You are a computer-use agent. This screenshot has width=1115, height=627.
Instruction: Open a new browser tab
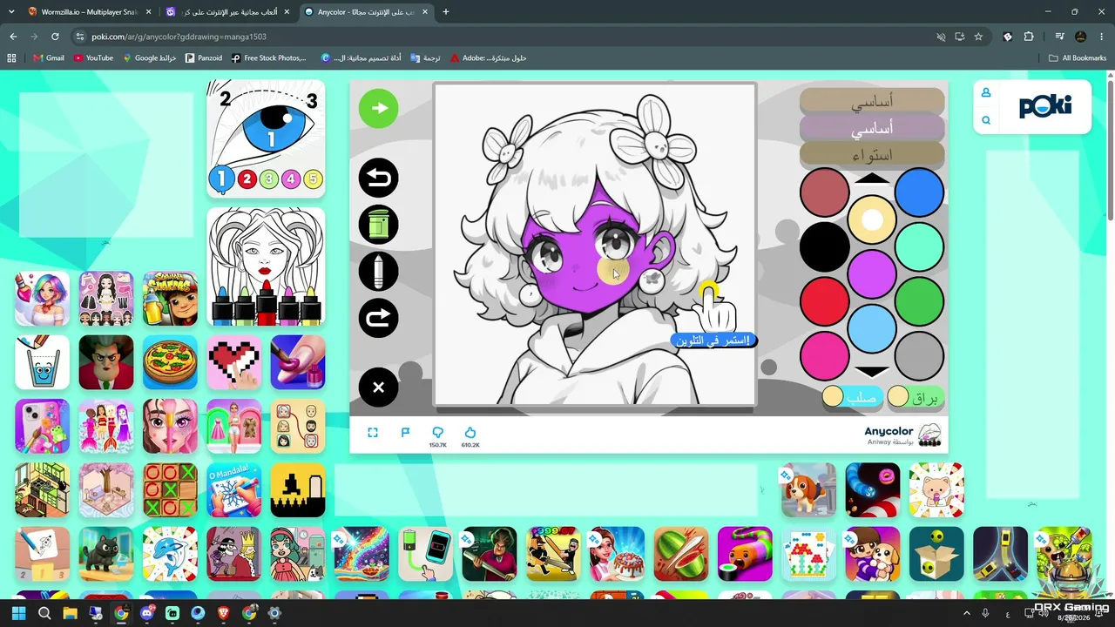pos(446,12)
